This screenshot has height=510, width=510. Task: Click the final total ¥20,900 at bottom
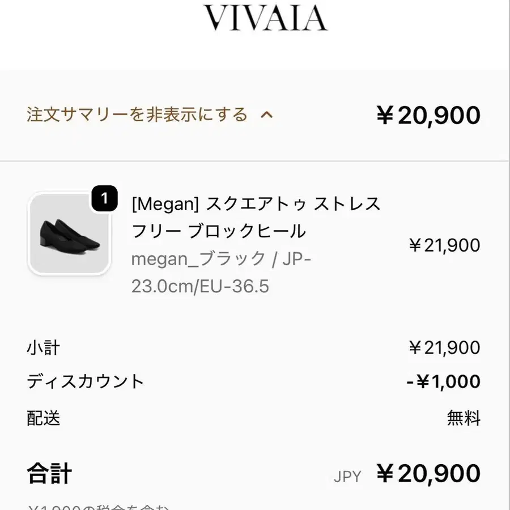[x=428, y=474]
